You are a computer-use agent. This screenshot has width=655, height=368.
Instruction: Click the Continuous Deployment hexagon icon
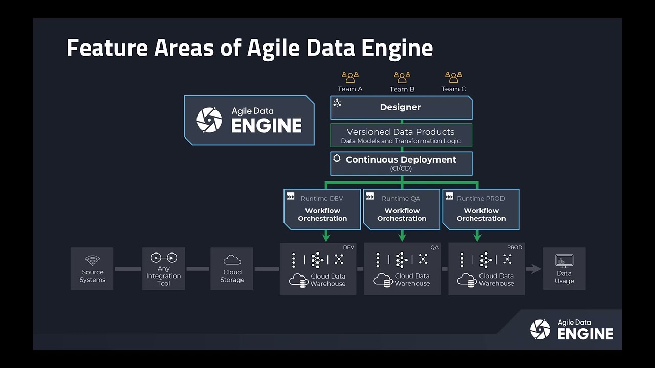coord(337,158)
